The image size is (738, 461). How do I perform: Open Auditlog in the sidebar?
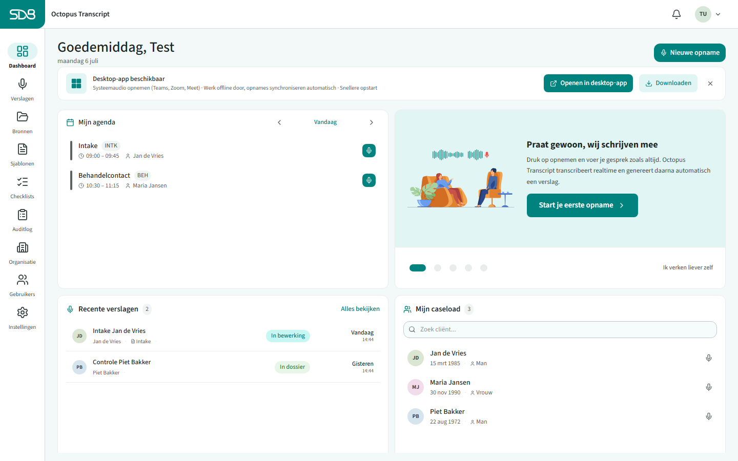pyautogui.click(x=22, y=220)
